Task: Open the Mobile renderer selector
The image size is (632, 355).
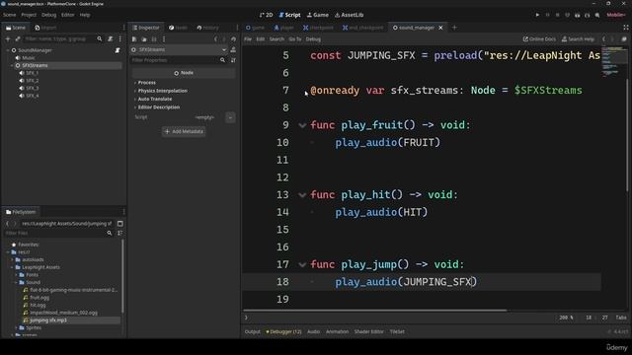Action: [x=616, y=15]
